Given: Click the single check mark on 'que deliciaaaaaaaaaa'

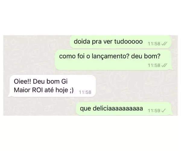Looking at the screenshot, I should tap(164, 111).
